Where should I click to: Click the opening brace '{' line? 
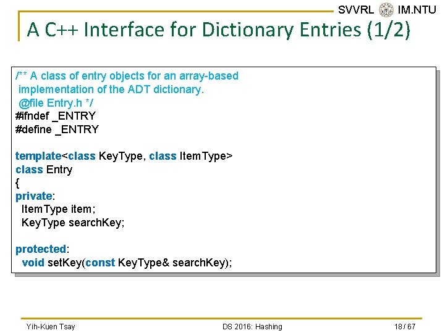[x=17, y=183]
